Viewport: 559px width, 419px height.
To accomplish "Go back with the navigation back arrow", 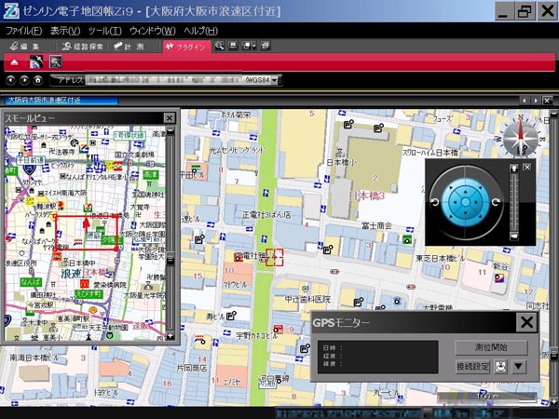I will pyautogui.click(x=10, y=80).
